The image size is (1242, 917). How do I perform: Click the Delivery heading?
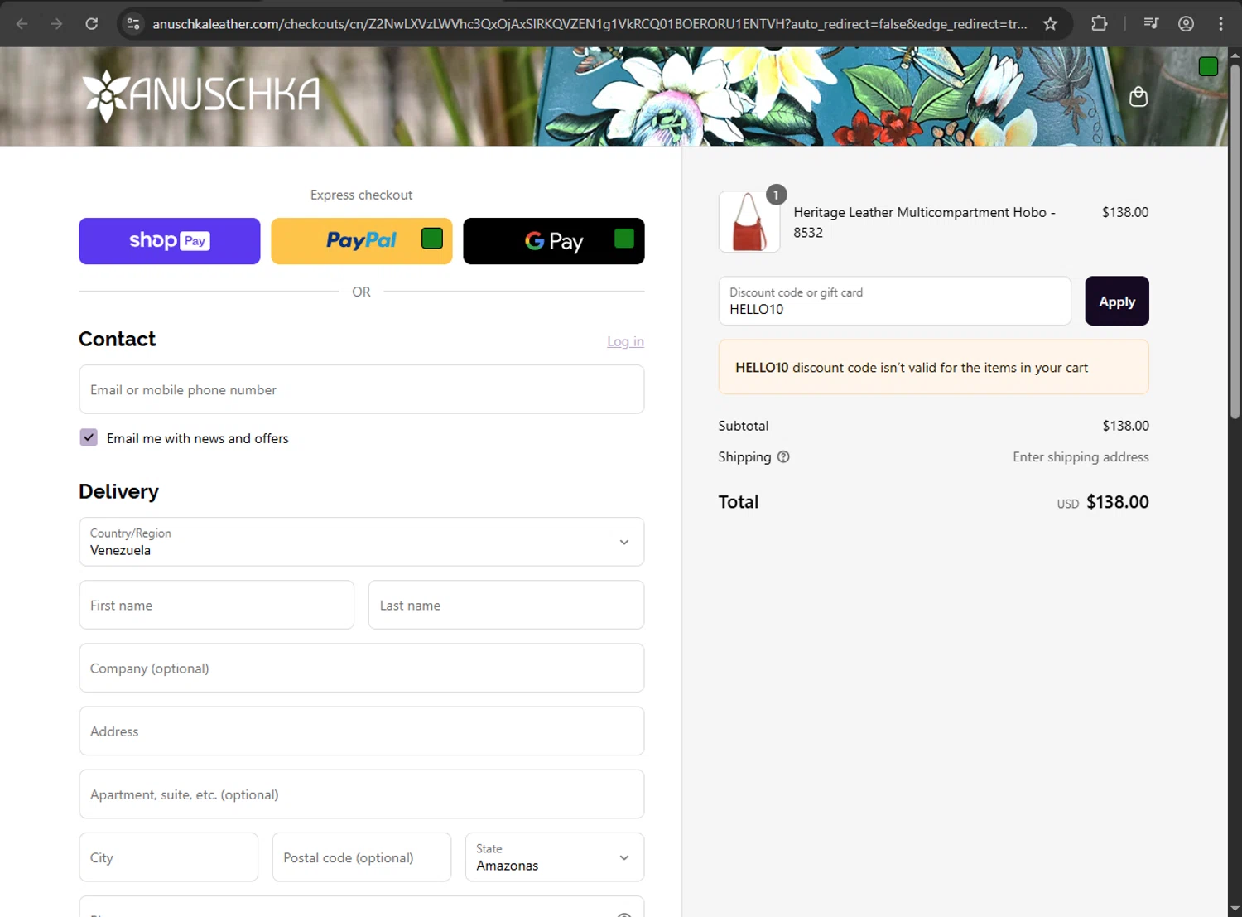pos(118,491)
